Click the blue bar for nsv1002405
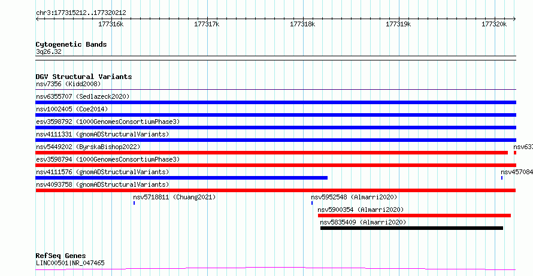The height and width of the screenshot is (276, 533). pos(275,115)
